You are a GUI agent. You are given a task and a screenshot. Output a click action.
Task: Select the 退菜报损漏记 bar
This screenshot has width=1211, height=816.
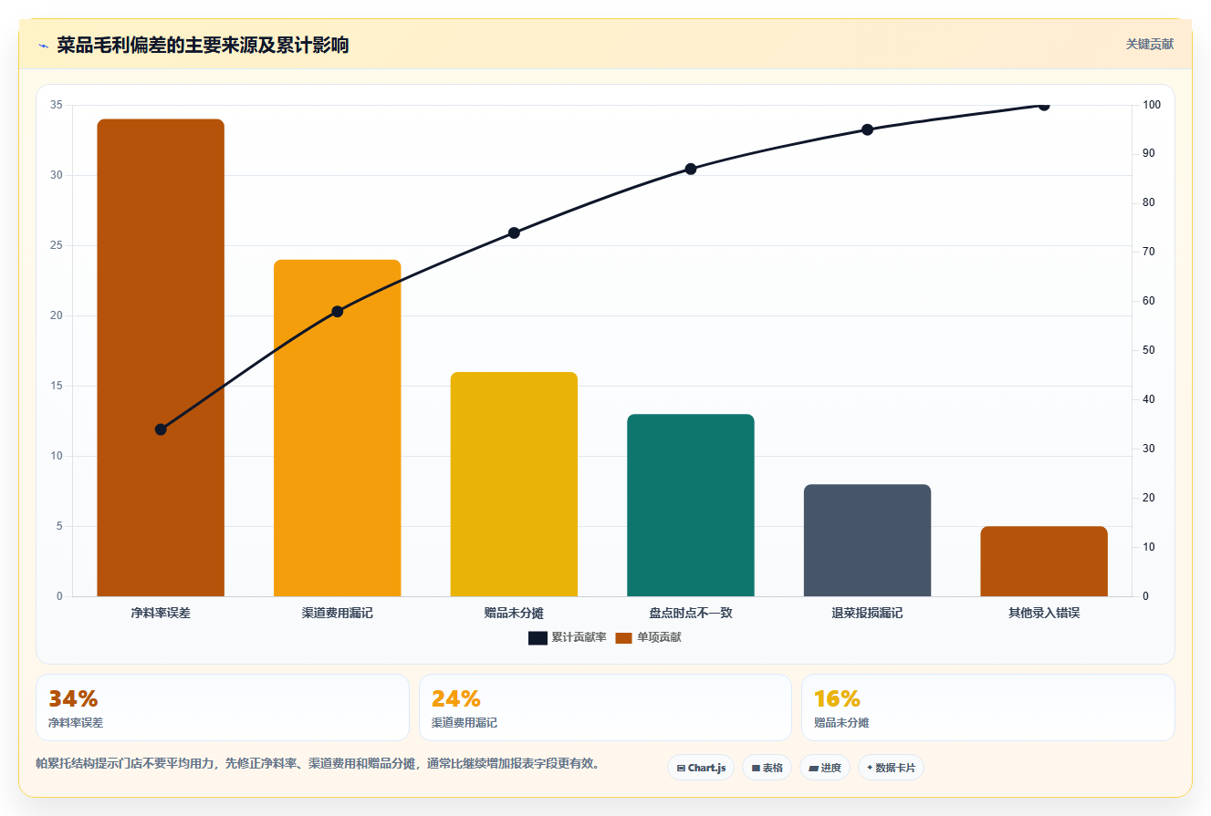[x=867, y=540]
